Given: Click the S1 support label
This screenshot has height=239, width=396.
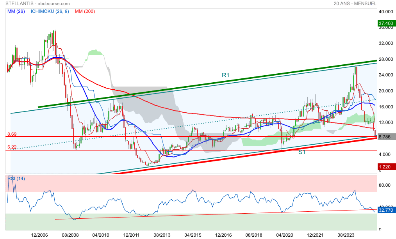Looking at the screenshot, I should click(302, 152).
